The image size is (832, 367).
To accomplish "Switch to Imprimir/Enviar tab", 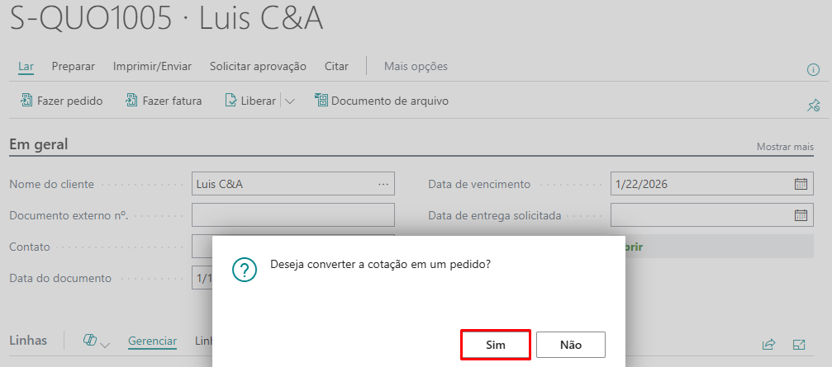I will pos(152,66).
